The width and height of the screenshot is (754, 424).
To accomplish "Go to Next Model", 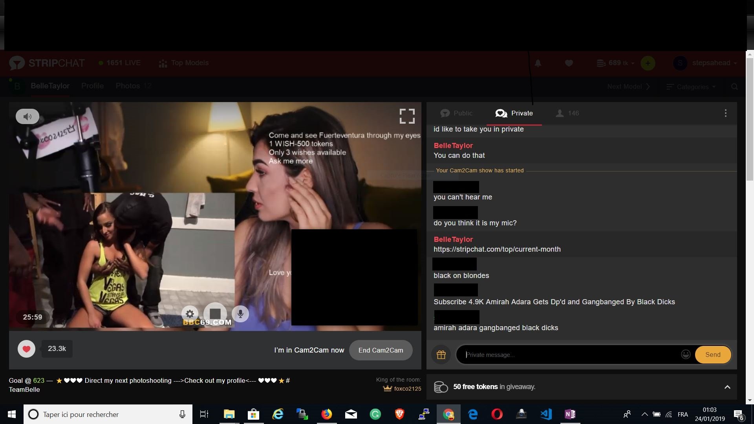I will pyautogui.click(x=628, y=87).
